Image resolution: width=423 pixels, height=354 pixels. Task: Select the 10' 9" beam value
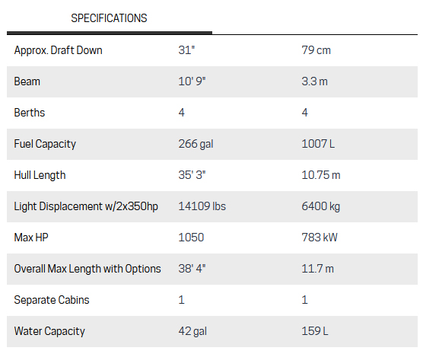[192, 81]
